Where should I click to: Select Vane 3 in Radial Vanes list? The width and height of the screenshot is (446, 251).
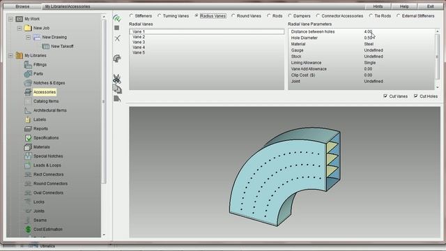click(207, 42)
